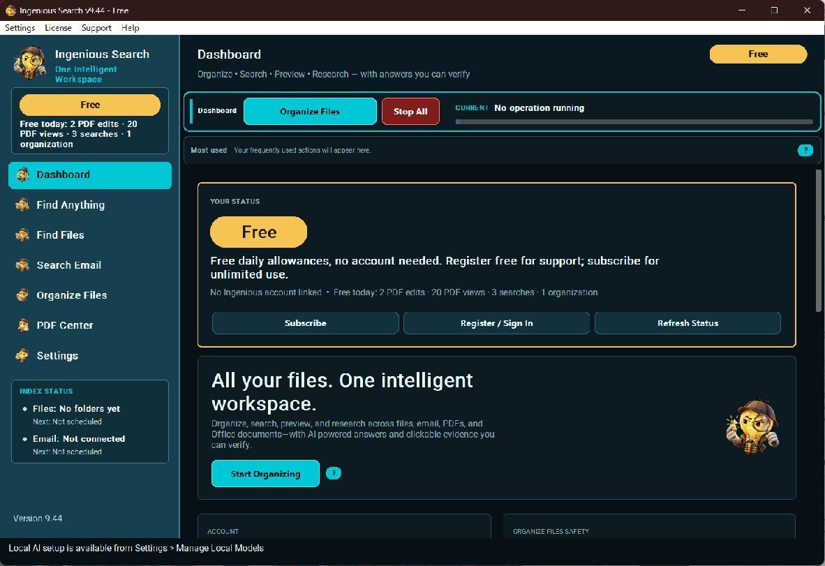Screen dimensions: 825x566
Task: Maximize the Ingenious Search window
Action: click(x=775, y=10)
